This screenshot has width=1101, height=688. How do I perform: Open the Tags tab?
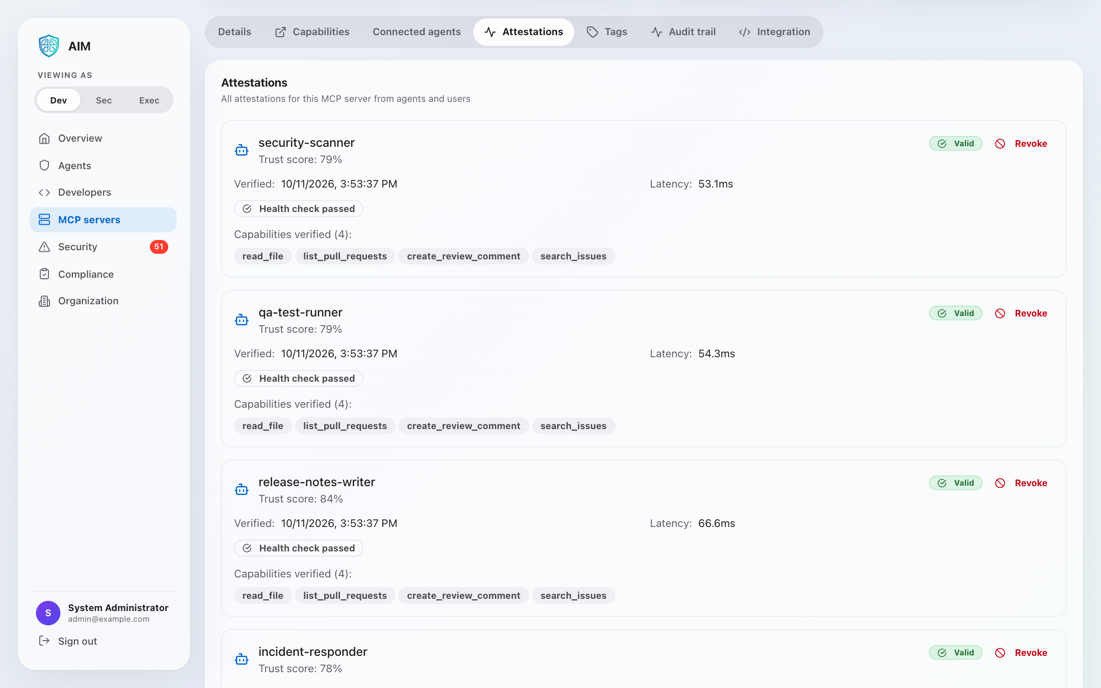coord(607,32)
